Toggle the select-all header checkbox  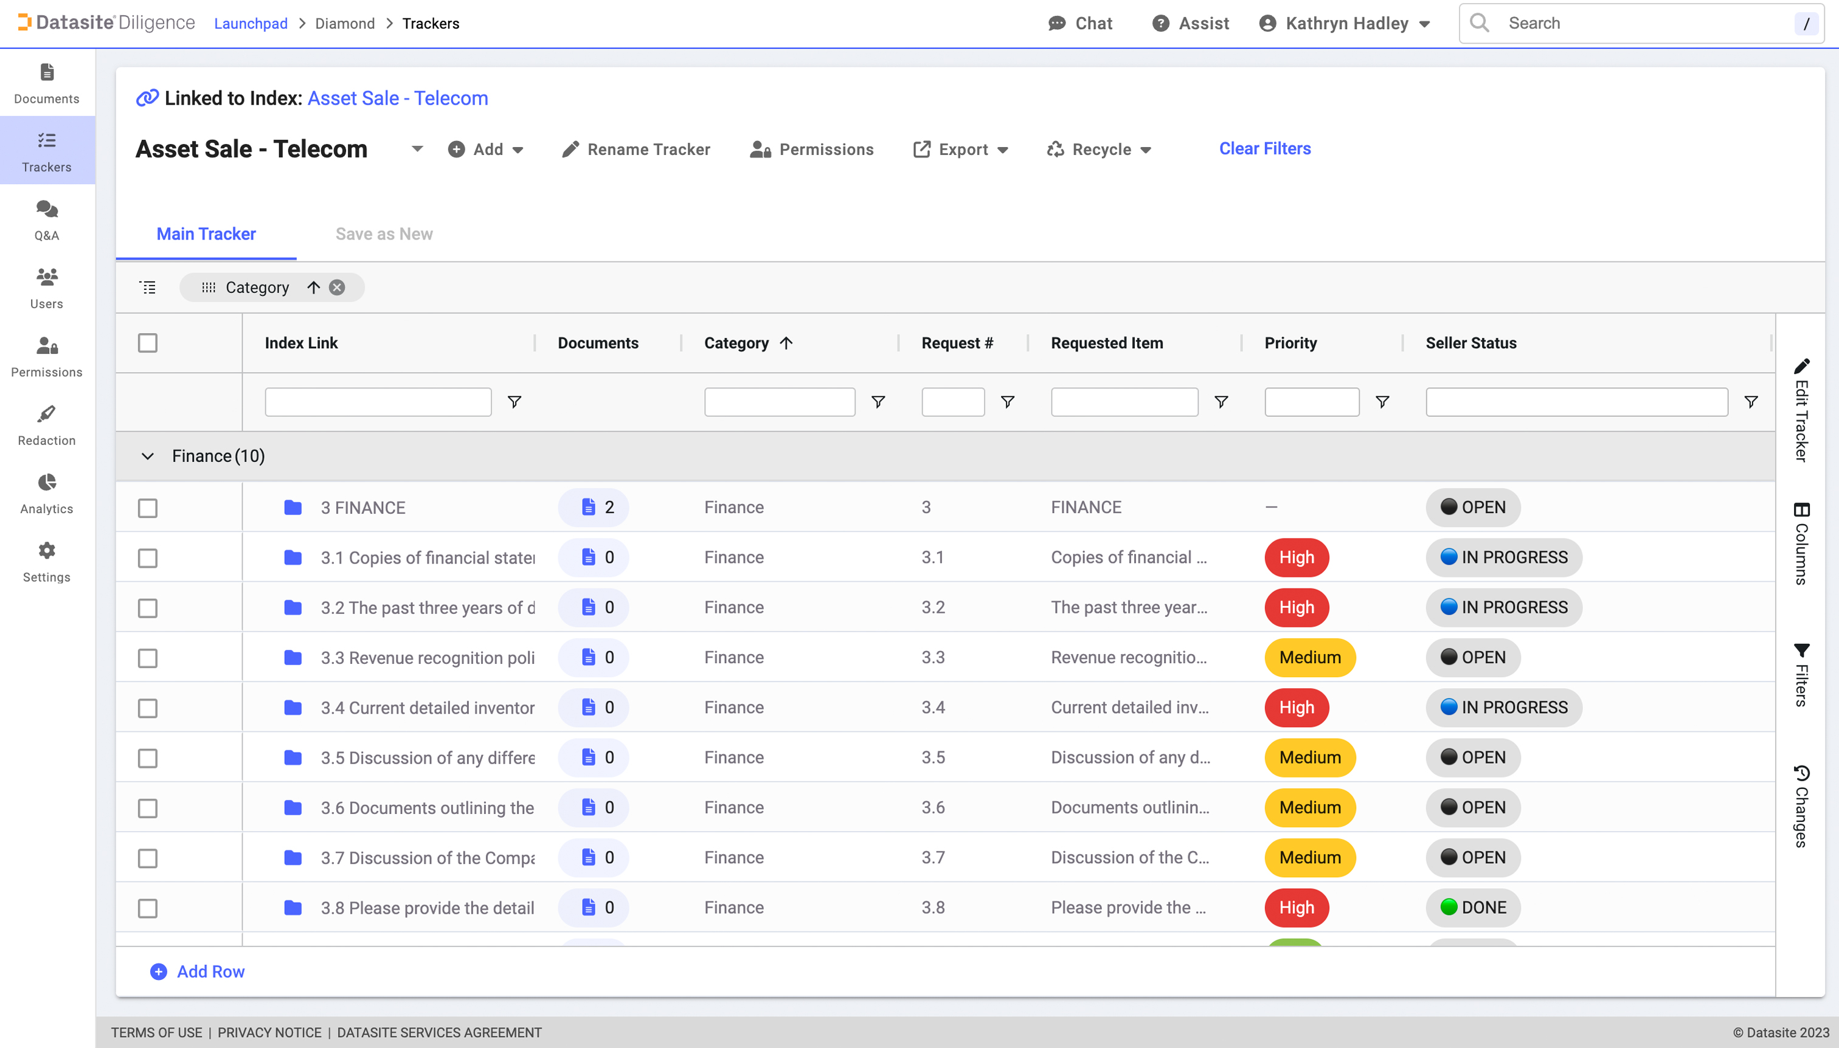(148, 343)
